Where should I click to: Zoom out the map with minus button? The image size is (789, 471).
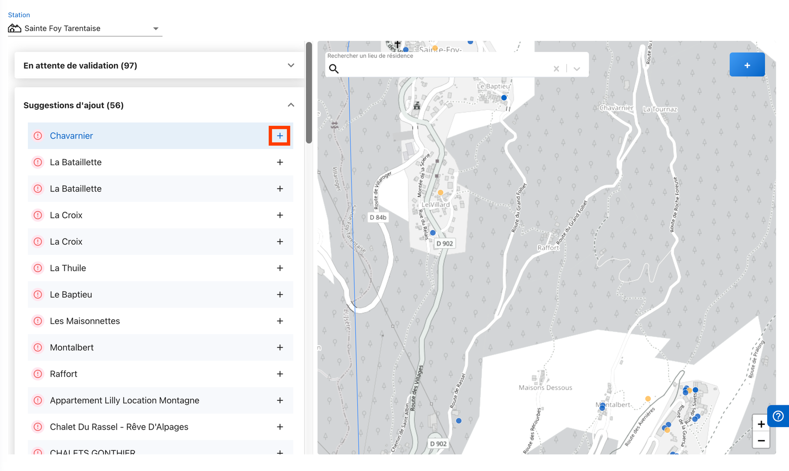(x=761, y=441)
